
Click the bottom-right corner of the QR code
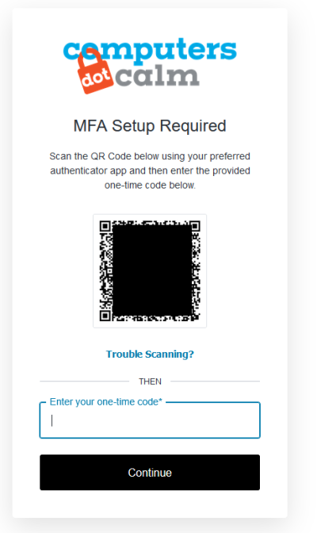(196, 317)
